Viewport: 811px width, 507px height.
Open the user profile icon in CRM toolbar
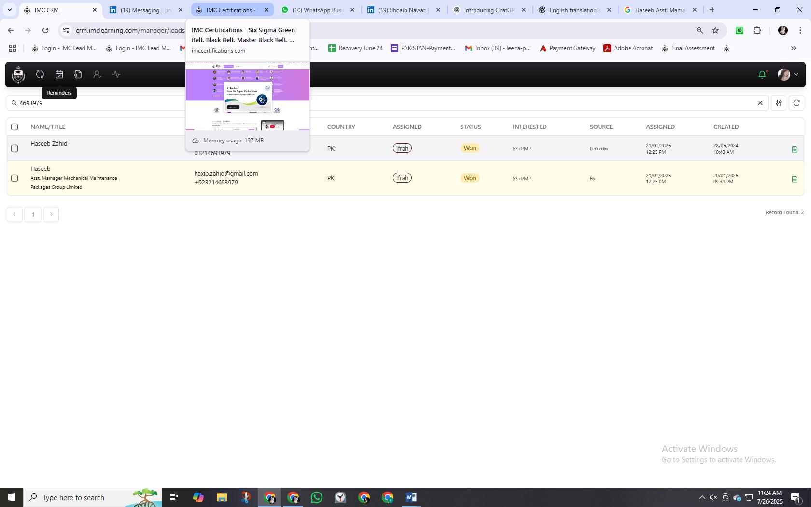click(x=97, y=74)
